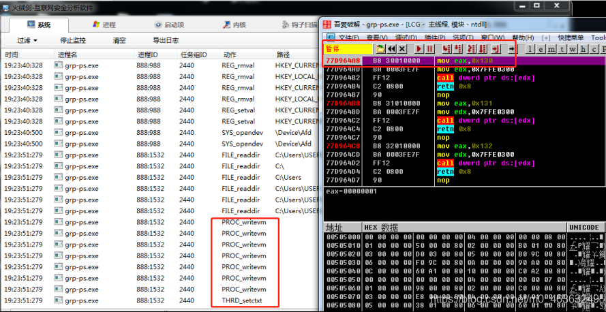Open the Memory map with the m button
This screenshot has width=606, height=312.
(x=551, y=49)
